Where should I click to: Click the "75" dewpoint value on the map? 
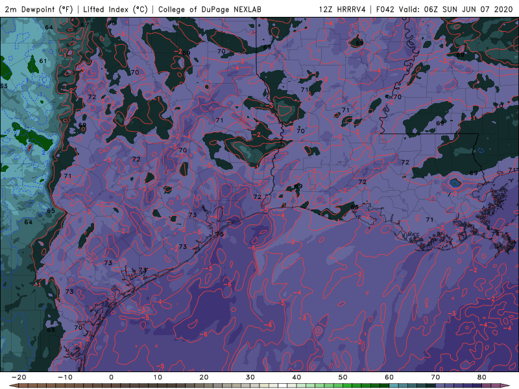pyautogui.click(x=220, y=234)
